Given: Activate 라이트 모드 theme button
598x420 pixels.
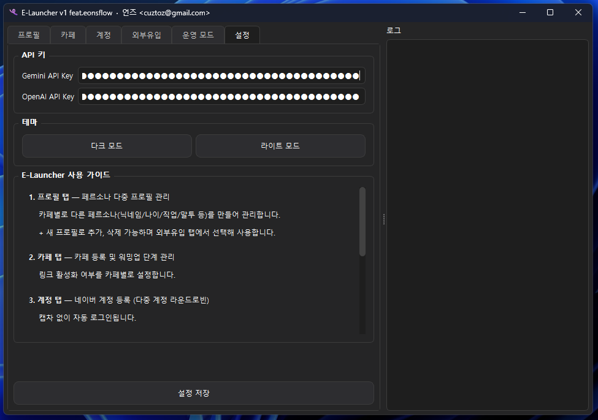Looking at the screenshot, I should [280, 145].
